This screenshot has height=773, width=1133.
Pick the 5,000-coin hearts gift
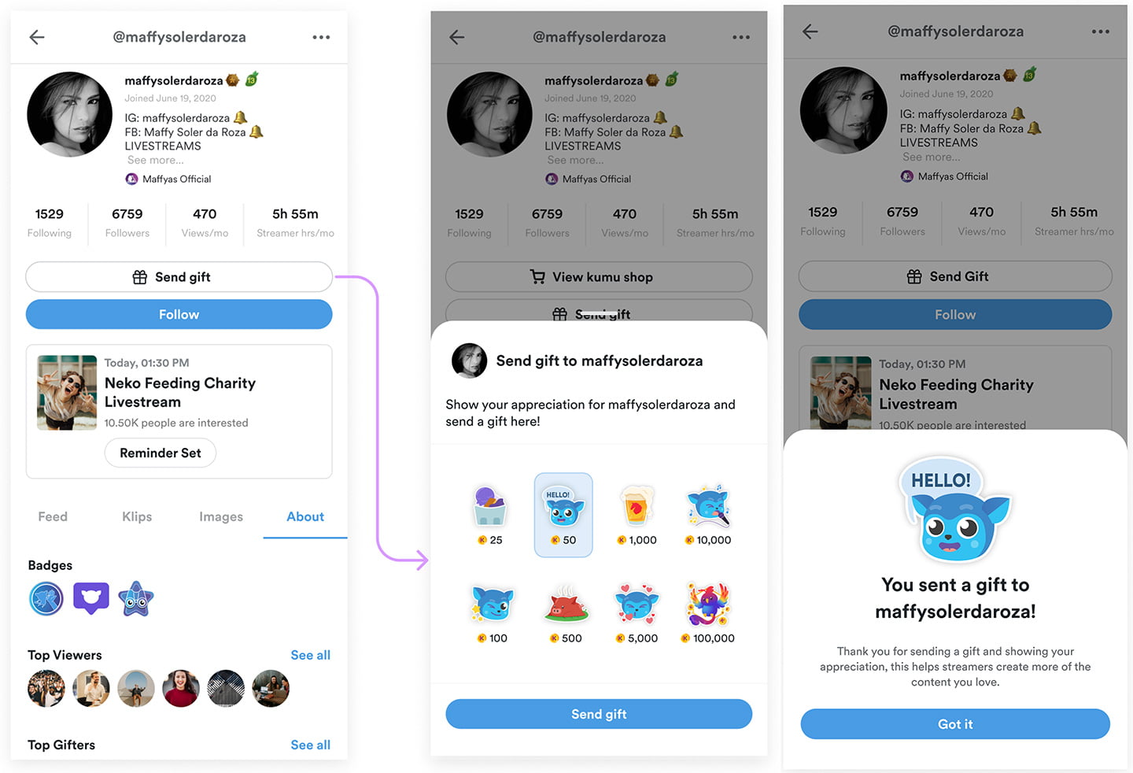coord(637,613)
